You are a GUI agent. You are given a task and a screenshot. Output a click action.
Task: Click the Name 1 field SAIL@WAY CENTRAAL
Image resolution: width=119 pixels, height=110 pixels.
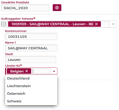click(31, 48)
